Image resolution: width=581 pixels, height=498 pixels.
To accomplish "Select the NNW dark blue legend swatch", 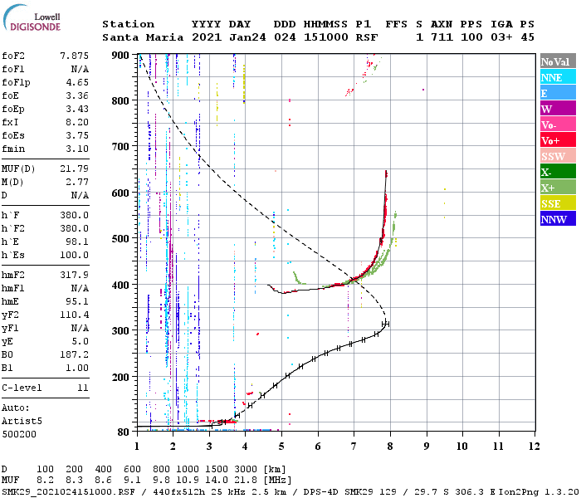I will pos(558,218).
